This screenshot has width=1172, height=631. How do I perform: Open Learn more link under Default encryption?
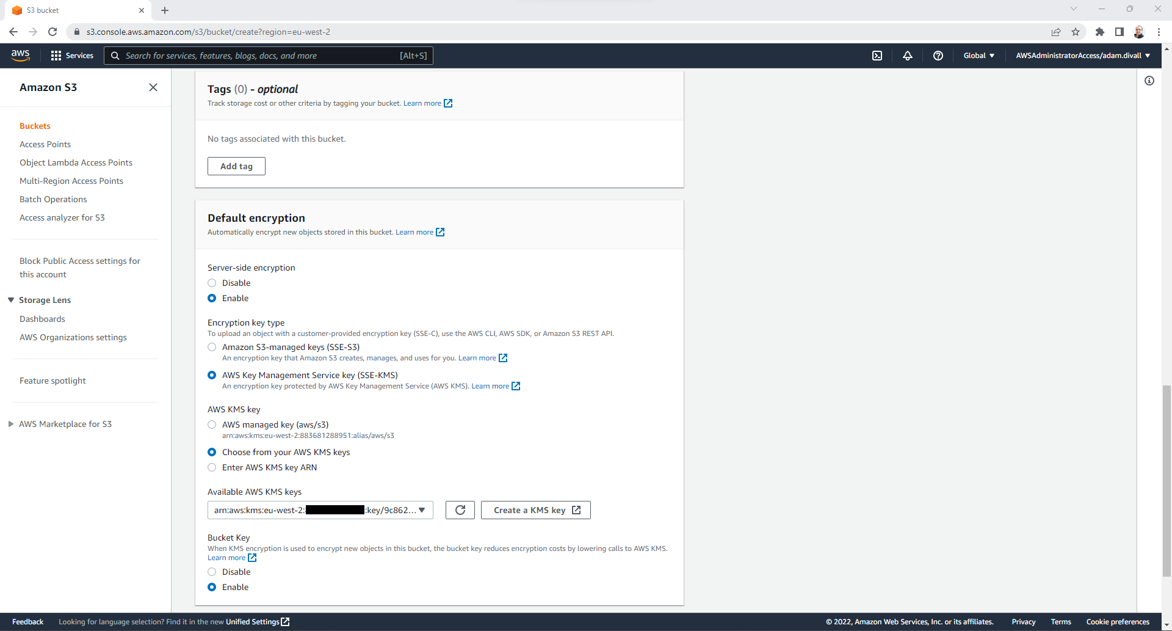[420, 232]
